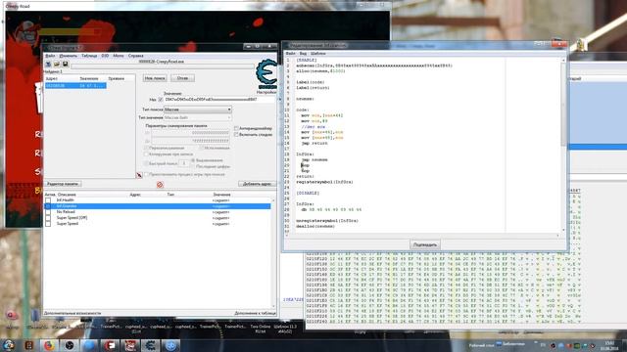The width and height of the screenshot is (627, 352).
Task: Switch to Cheat Engine taskbar icon
Action: tap(150, 345)
